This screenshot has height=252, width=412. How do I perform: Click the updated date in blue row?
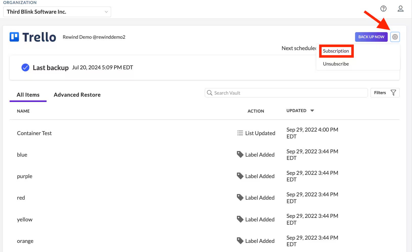(x=312, y=155)
